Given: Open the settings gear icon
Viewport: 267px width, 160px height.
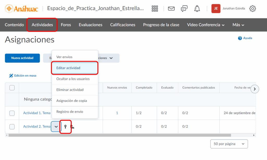Looking at the screenshot, I should tap(252, 9).
